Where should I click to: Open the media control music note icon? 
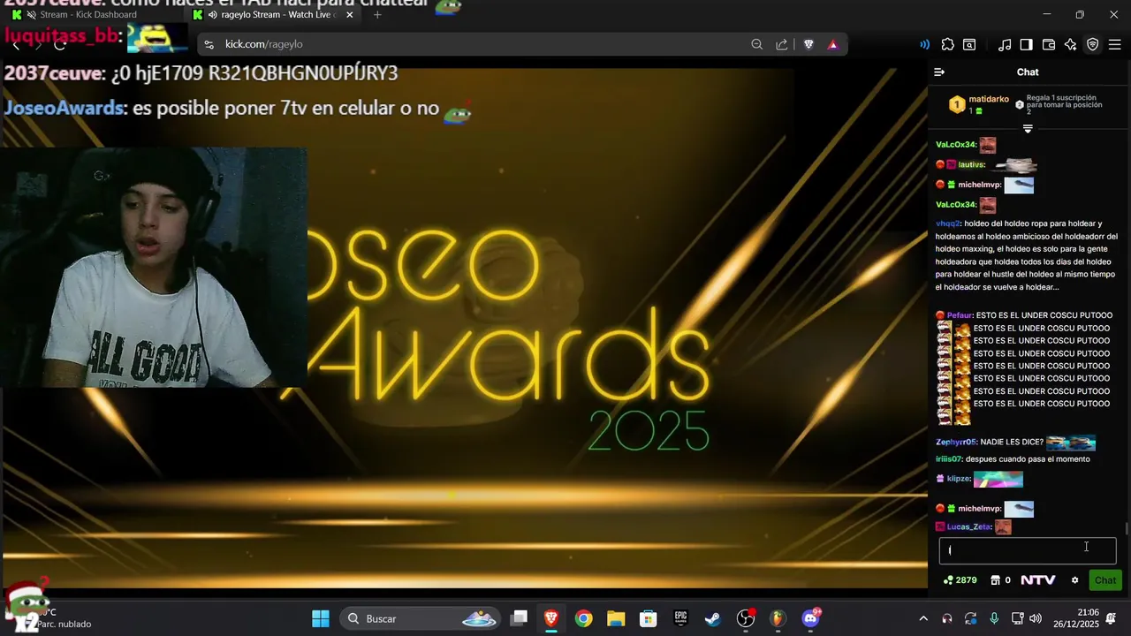tap(1005, 44)
